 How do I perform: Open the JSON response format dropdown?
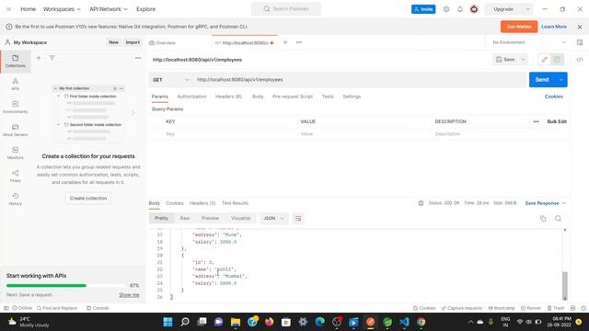tap(273, 219)
